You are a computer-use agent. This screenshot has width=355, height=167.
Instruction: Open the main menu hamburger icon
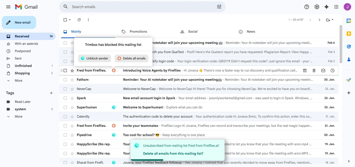8,7
